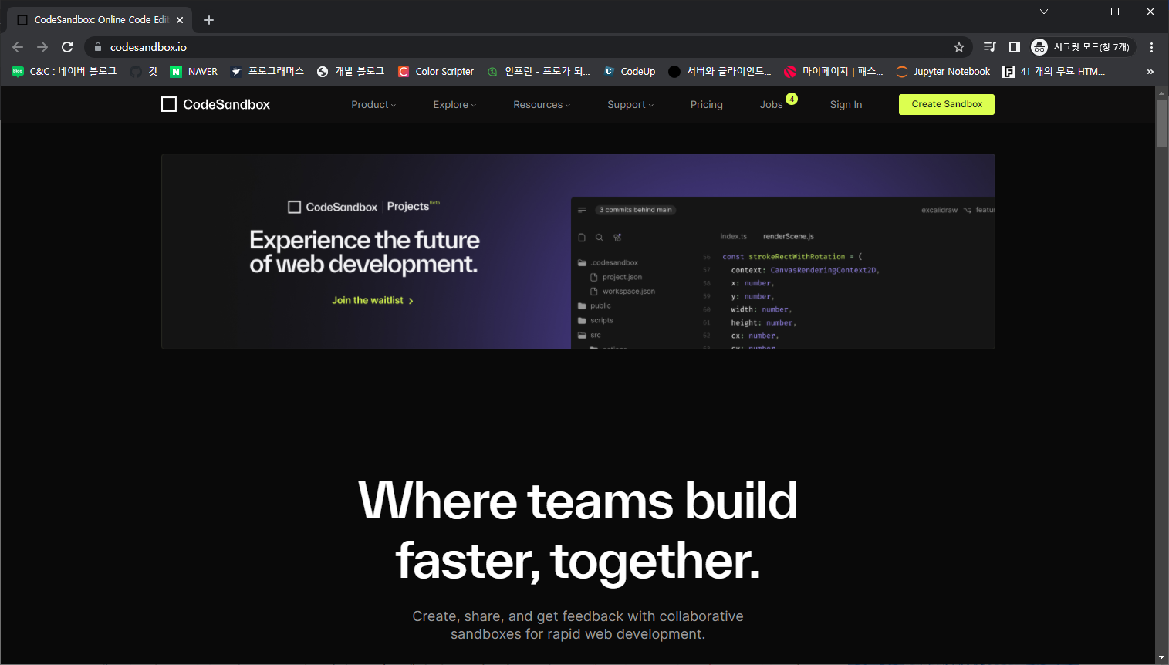Image resolution: width=1169 pixels, height=665 pixels.
Task: Open the Jobs page link
Action: click(772, 104)
